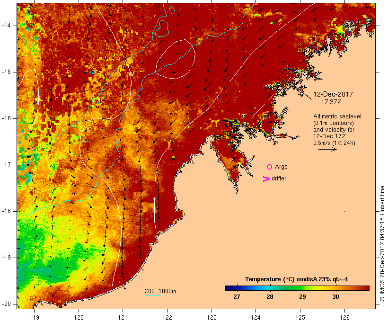This screenshot has width=388, height=322.
Task: Click the 121 longitude axis label
Action: (x=123, y=317)
